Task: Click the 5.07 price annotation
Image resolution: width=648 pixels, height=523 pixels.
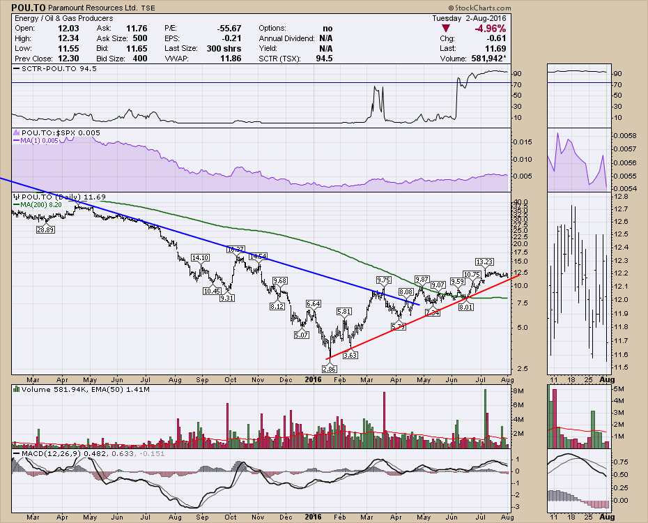Action: (301, 335)
